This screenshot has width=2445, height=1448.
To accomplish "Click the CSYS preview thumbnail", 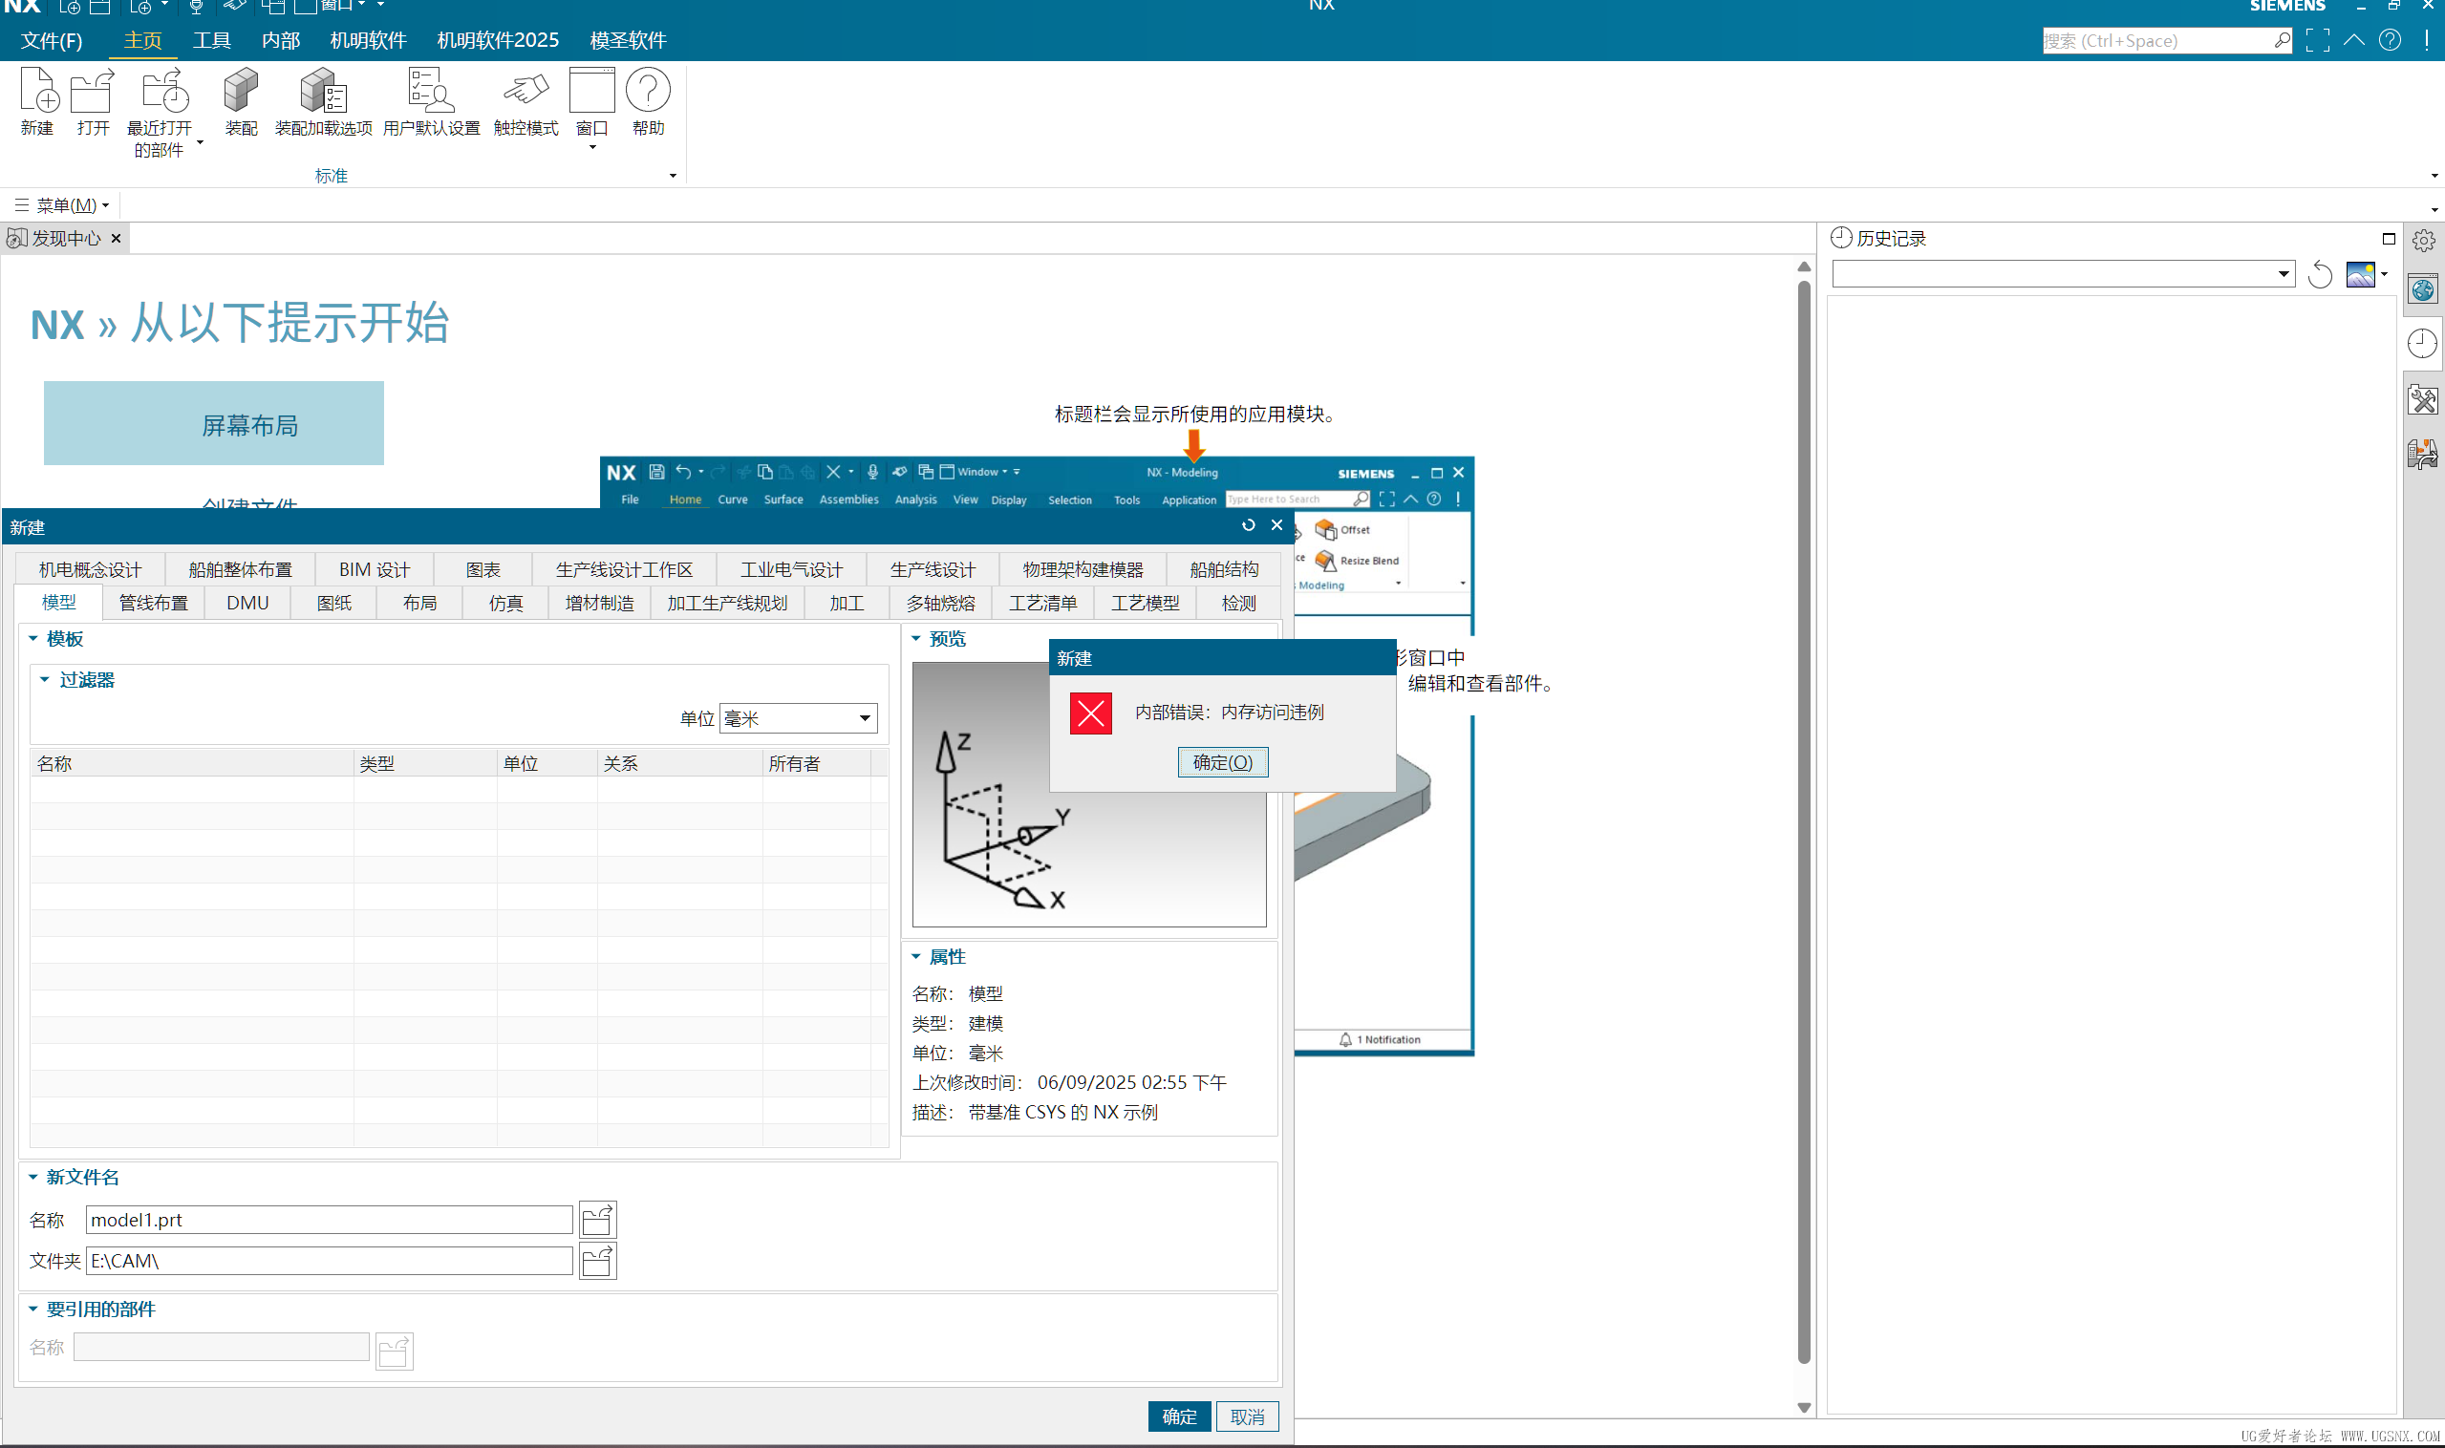I will coord(1089,795).
